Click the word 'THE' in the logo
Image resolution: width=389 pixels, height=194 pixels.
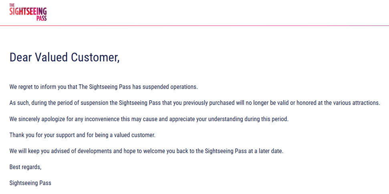click(x=12, y=5)
